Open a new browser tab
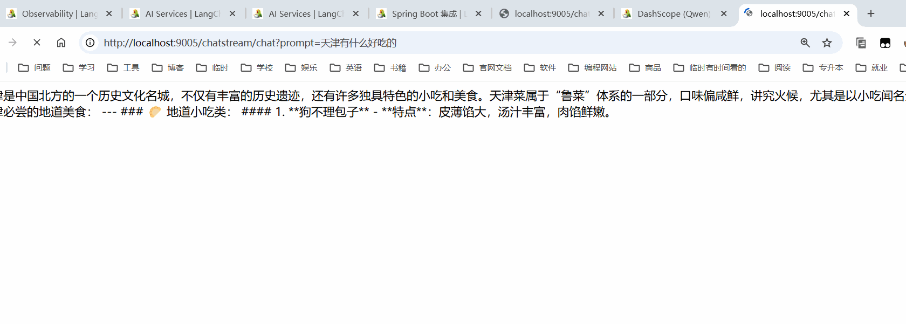906x324 pixels. pyautogui.click(x=871, y=13)
